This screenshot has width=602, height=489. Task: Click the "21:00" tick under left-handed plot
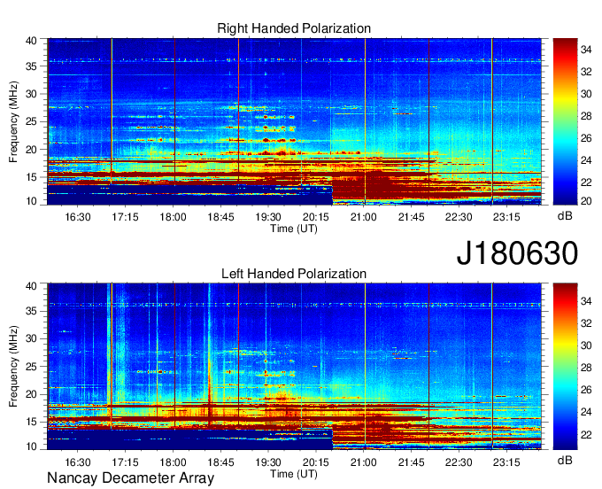pos(363,462)
